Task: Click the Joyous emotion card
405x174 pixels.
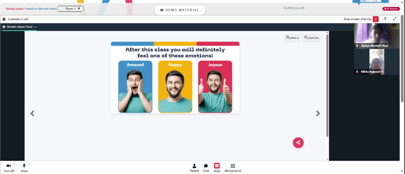Action: click(215, 87)
